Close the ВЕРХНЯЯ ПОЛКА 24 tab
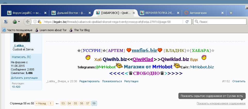Image resolution: width=248 pixels, height=109 pixels. (x=178, y=13)
